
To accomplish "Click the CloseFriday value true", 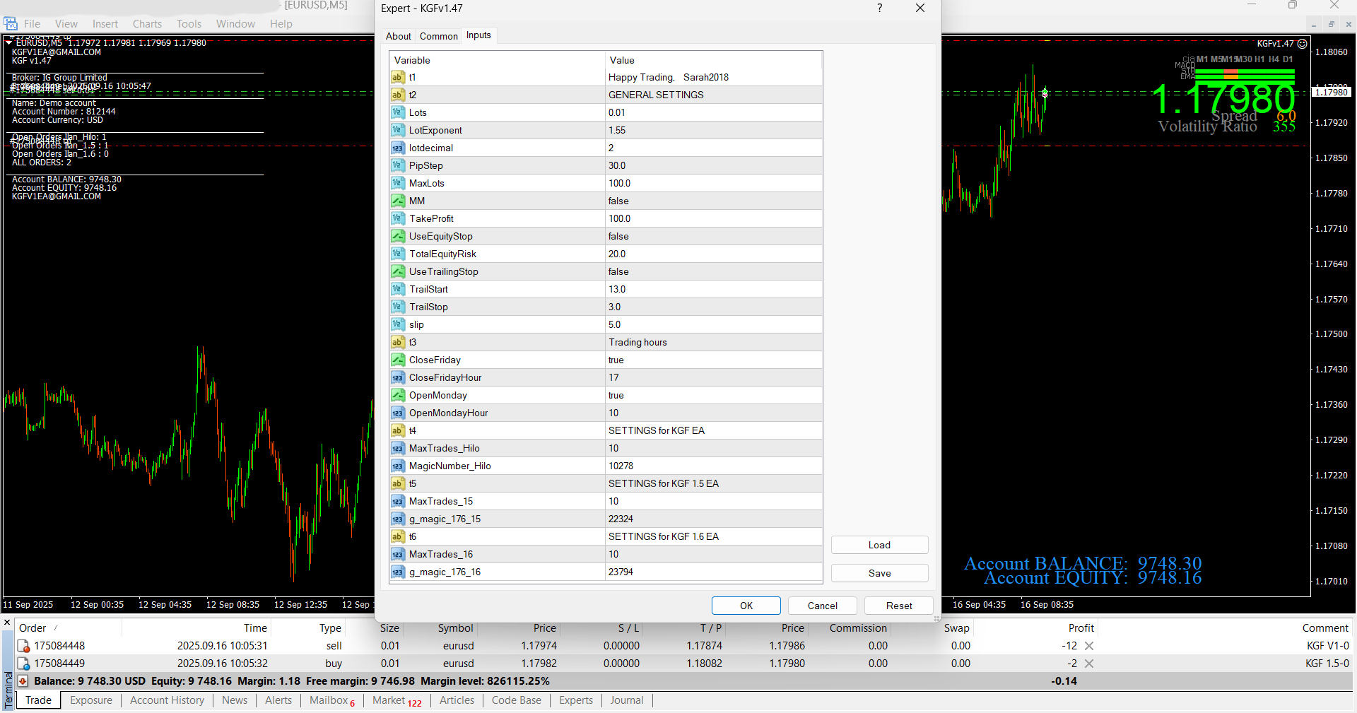I will point(616,360).
